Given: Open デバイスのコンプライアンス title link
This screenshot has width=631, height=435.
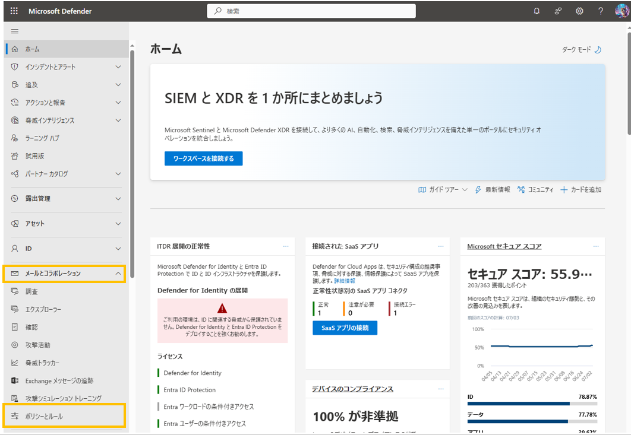Looking at the screenshot, I should (x=352, y=389).
